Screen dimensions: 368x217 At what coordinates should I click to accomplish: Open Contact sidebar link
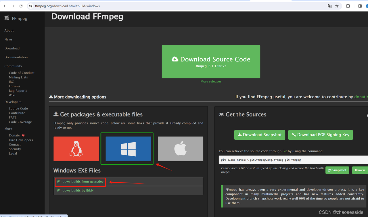[15, 145]
